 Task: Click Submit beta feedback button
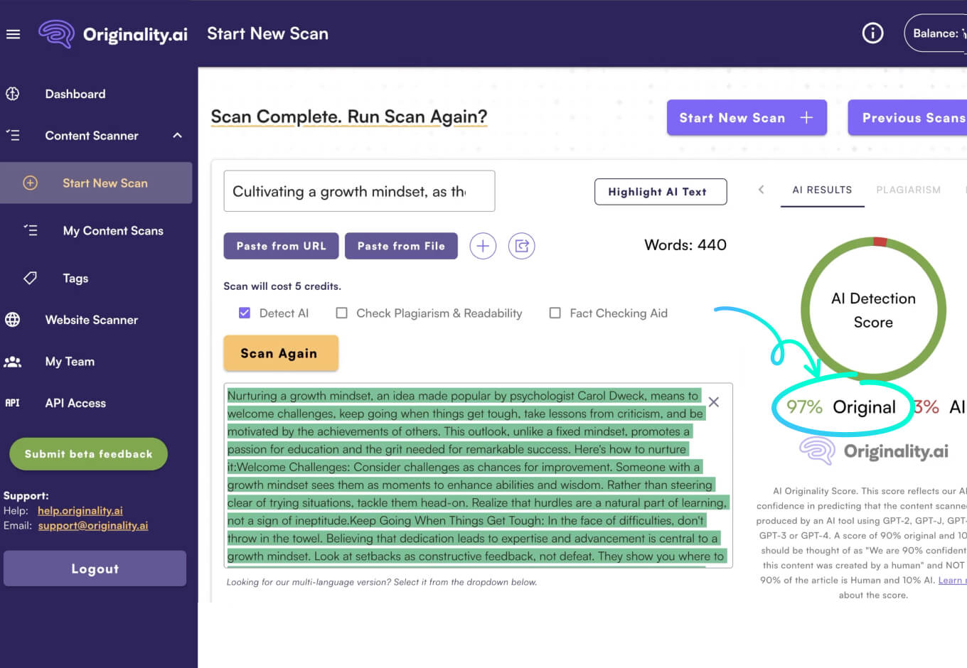click(88, 454)
